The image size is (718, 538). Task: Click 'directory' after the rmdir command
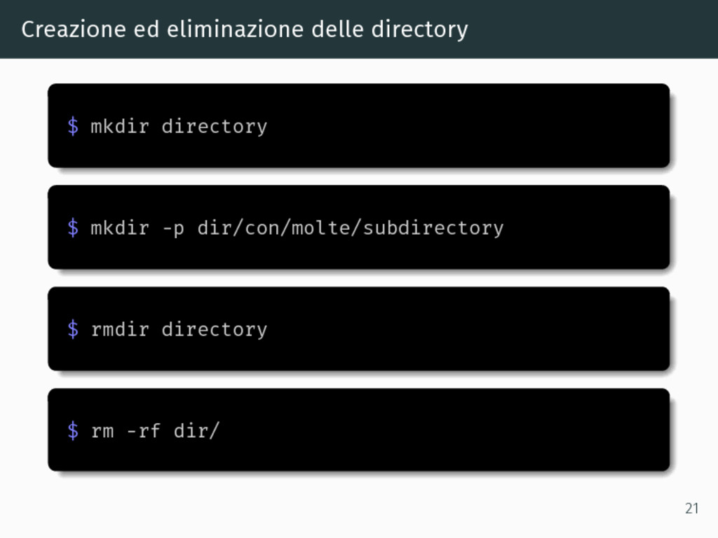point(215,331)
